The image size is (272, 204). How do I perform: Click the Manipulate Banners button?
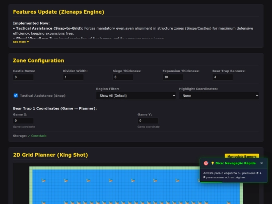[242, 156]
